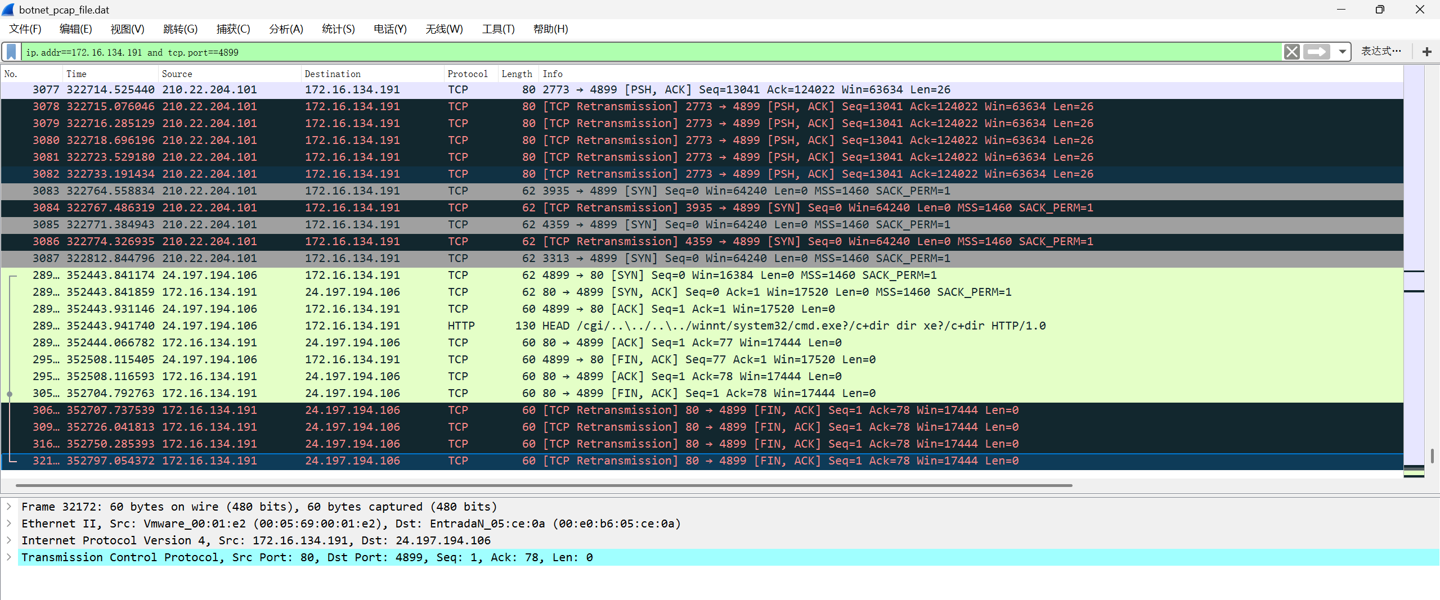Select the packet with time 322774.326935
Viewport: 1440px width, 600px height.
point(702,242)
